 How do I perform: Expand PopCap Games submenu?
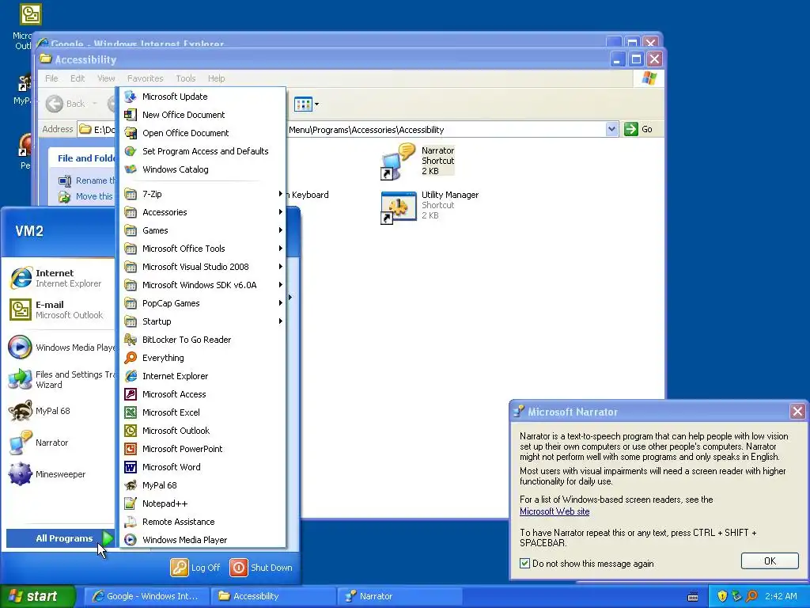(202, 303)
